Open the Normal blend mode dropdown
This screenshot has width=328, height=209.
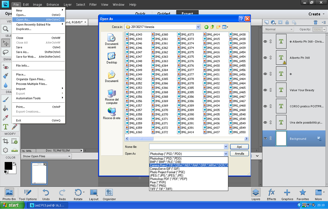tap(278, 29)
